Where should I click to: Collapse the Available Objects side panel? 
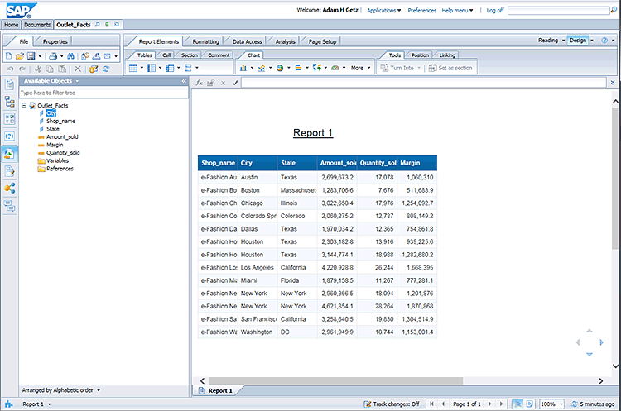(x=184, y=81)
